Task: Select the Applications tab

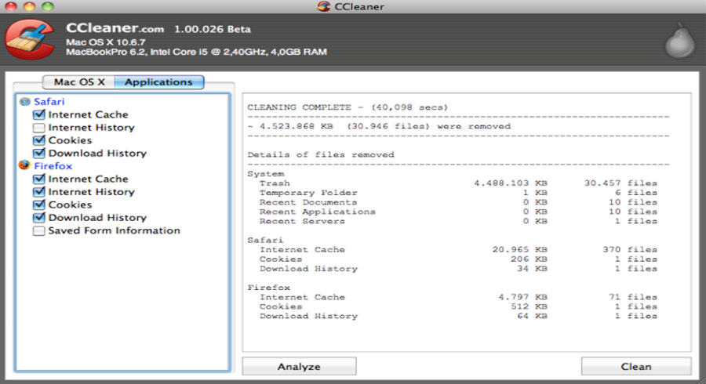Action: (x=158, y=82)
